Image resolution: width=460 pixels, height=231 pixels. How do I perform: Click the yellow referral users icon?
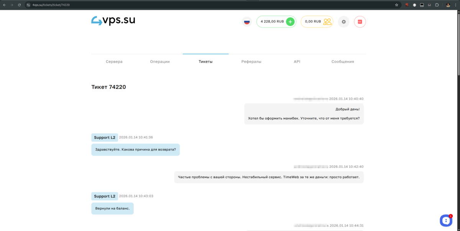(327, 22)
